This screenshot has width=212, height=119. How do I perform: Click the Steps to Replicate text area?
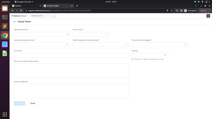[71, 91]
